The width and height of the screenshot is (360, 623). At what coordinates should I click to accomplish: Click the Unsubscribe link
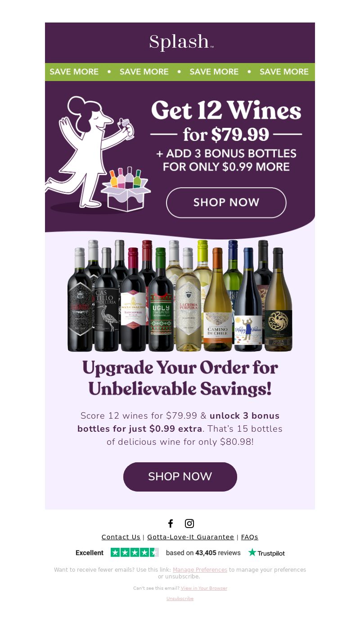click(x=180, y=599)
